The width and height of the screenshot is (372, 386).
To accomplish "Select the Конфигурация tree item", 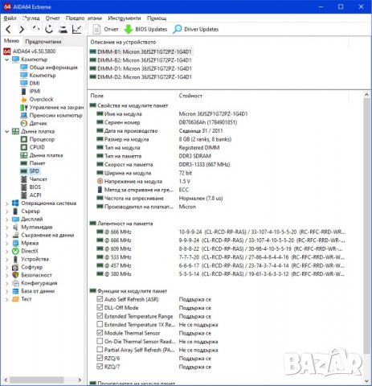I will click(x=35, y=283).
